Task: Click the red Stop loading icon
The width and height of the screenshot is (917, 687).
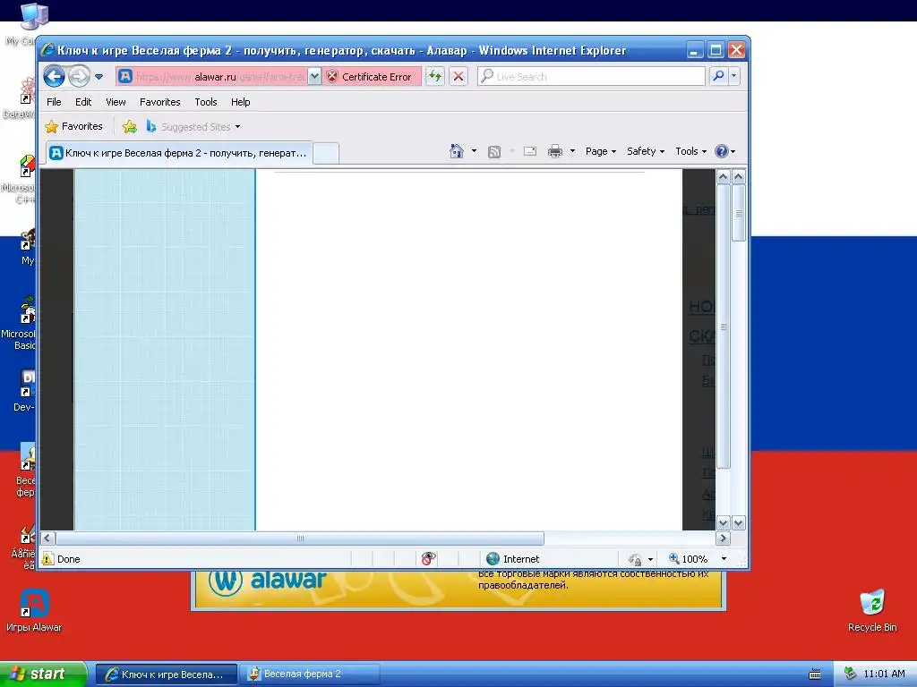Action: [x=458, y=77]
